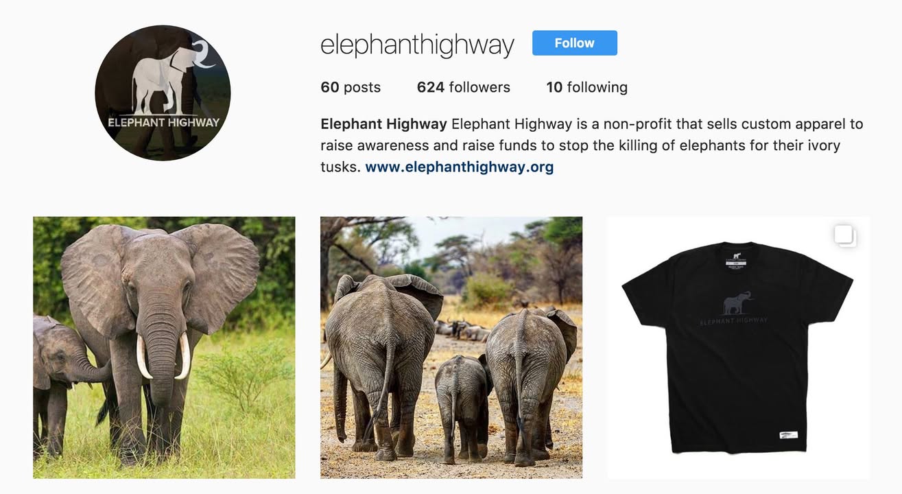Open the elephant and calf grass photo
This screenshot has height=494, width=902.
click(164, 347)
